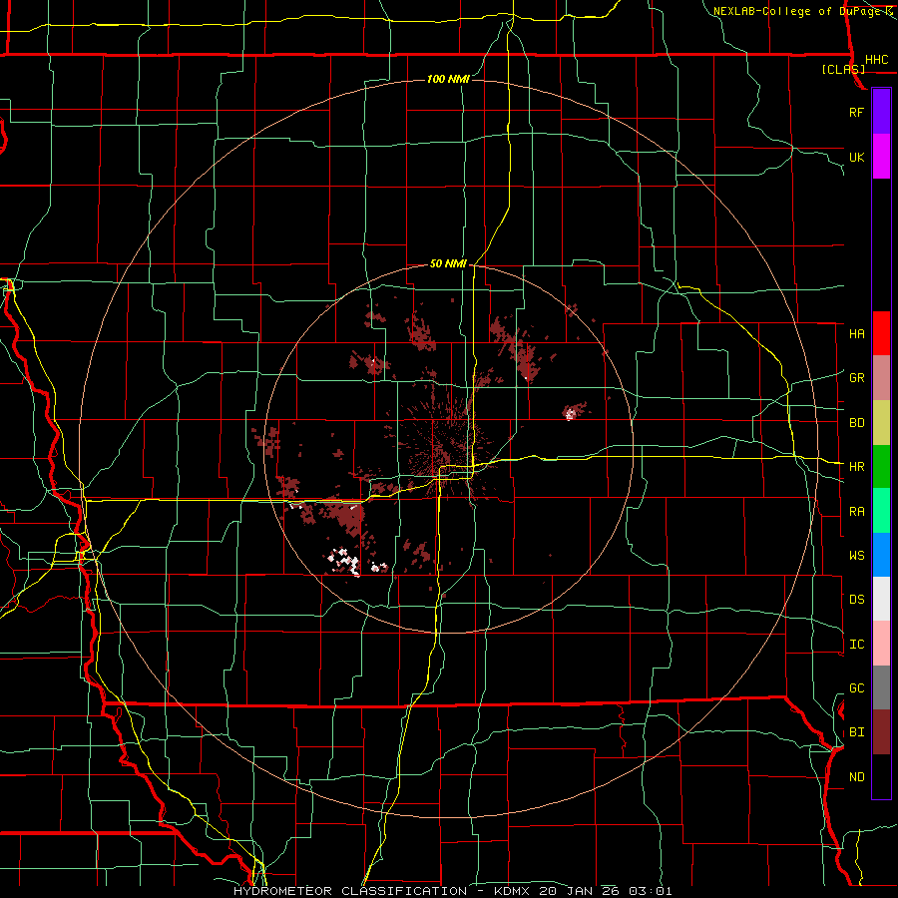Click the BD legend label
Viewport: 898px width, 898px height.
[857, 423]
